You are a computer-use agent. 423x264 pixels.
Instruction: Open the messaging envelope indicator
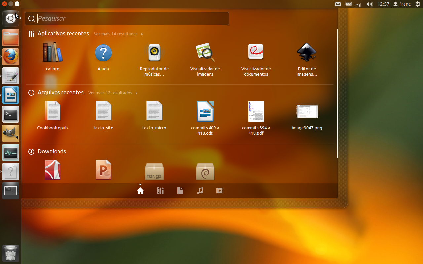[338, 4]
